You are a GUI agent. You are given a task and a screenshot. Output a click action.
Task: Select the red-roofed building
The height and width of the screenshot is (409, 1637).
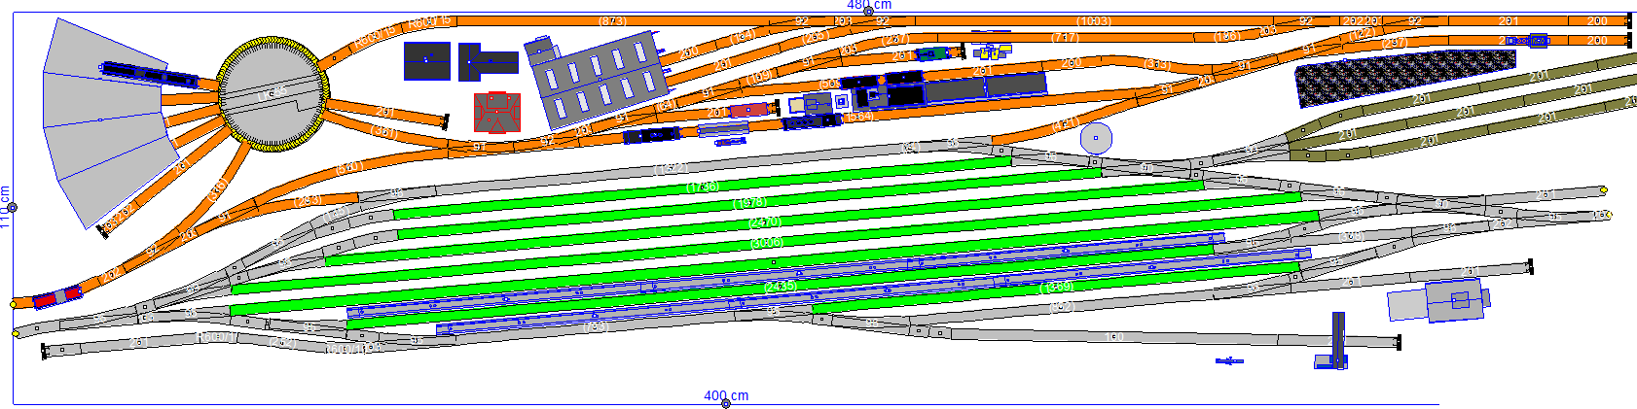497,112
